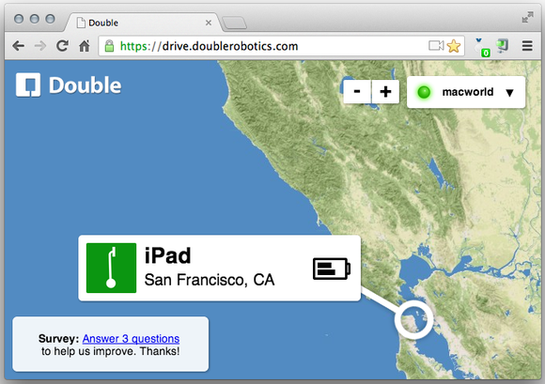Click the fullscreen arrows in title bar
545x384 pixels.
(527, 17)
